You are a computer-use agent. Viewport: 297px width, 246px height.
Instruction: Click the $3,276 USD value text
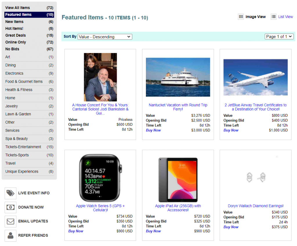pyautogui.click(x=201, y=115)
